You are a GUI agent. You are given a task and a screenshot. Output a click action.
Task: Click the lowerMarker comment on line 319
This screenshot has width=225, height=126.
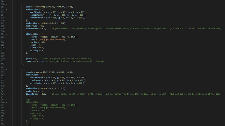coord(135,29)
